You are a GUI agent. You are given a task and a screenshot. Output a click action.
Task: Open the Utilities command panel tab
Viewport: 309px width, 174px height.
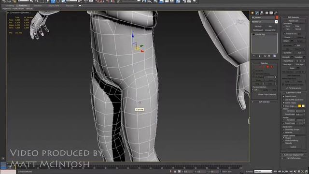coord(276,13)
